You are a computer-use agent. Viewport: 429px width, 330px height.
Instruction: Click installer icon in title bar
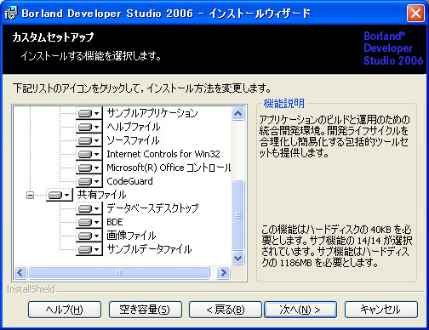coord(11,14)
